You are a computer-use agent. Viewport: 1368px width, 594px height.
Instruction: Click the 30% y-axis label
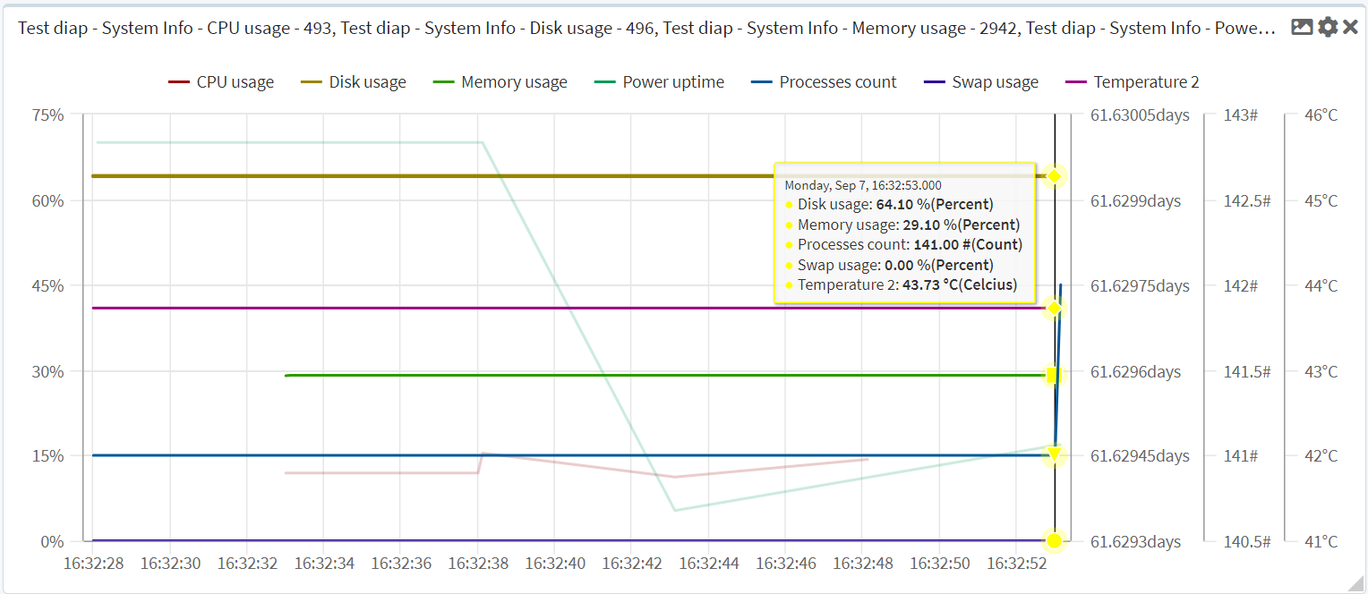click(x=47, y=371)
